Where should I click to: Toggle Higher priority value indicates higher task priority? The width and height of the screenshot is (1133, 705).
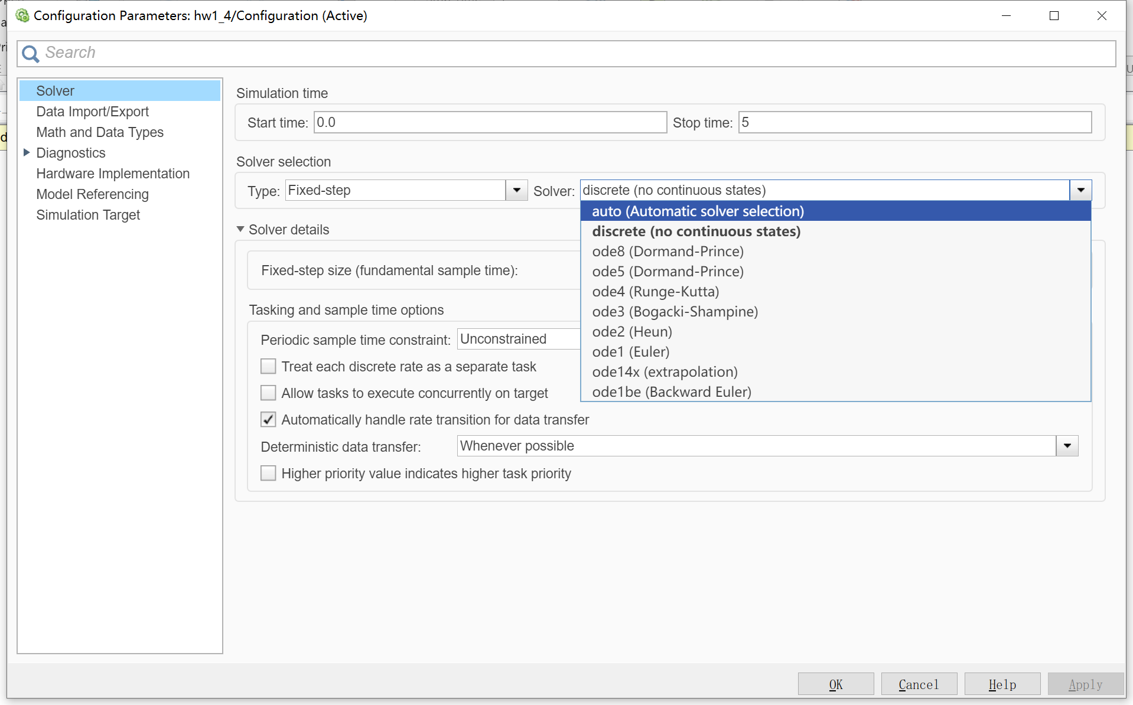268,474
